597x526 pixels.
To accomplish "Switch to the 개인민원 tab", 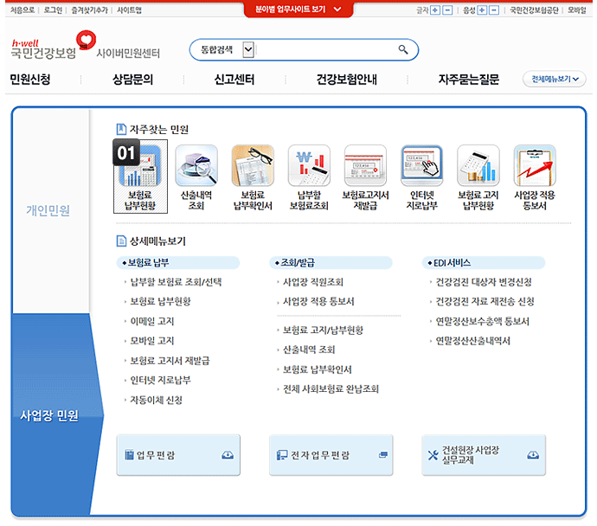I will [x=48, y=210].
